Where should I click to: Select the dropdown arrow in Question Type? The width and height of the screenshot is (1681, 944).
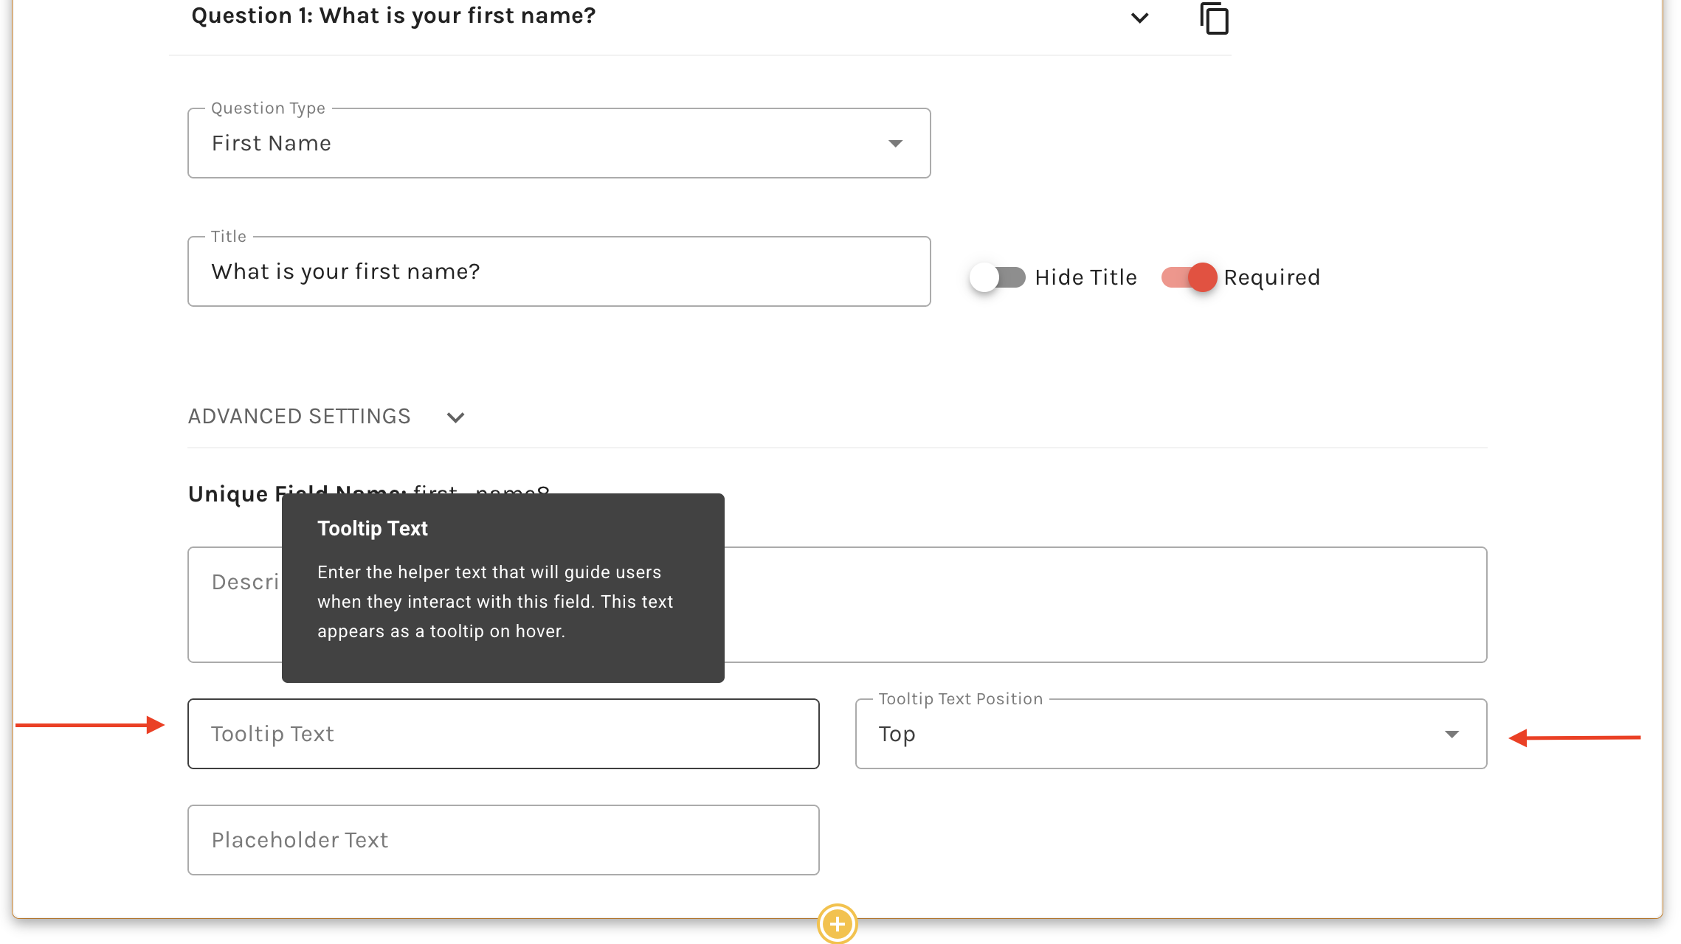895,143
